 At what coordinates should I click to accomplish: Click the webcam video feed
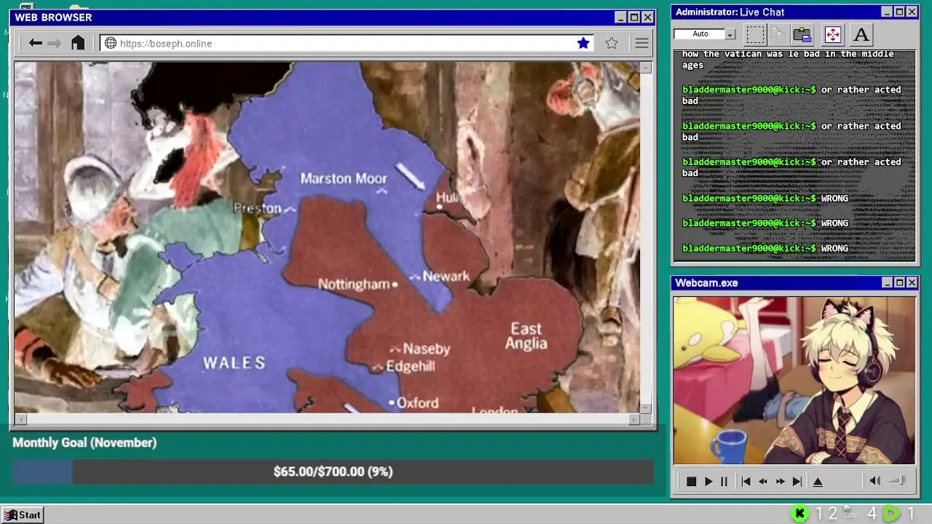tap(794, 380)
